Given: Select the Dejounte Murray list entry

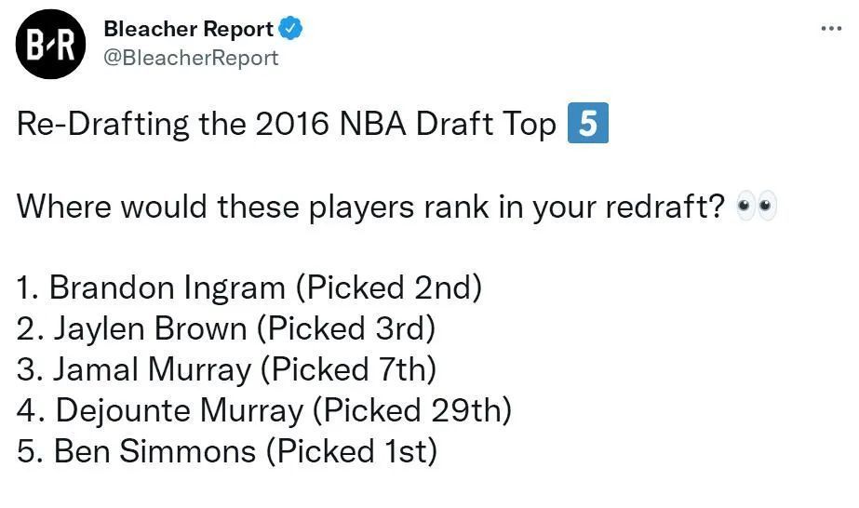Looking at the screenshot, I should (264, 410).
